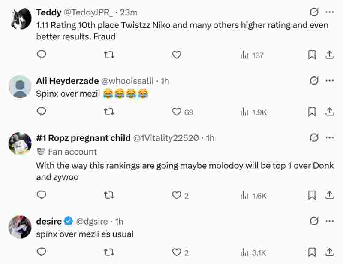Click Grok icon on desire's tweet

[314, 221]
